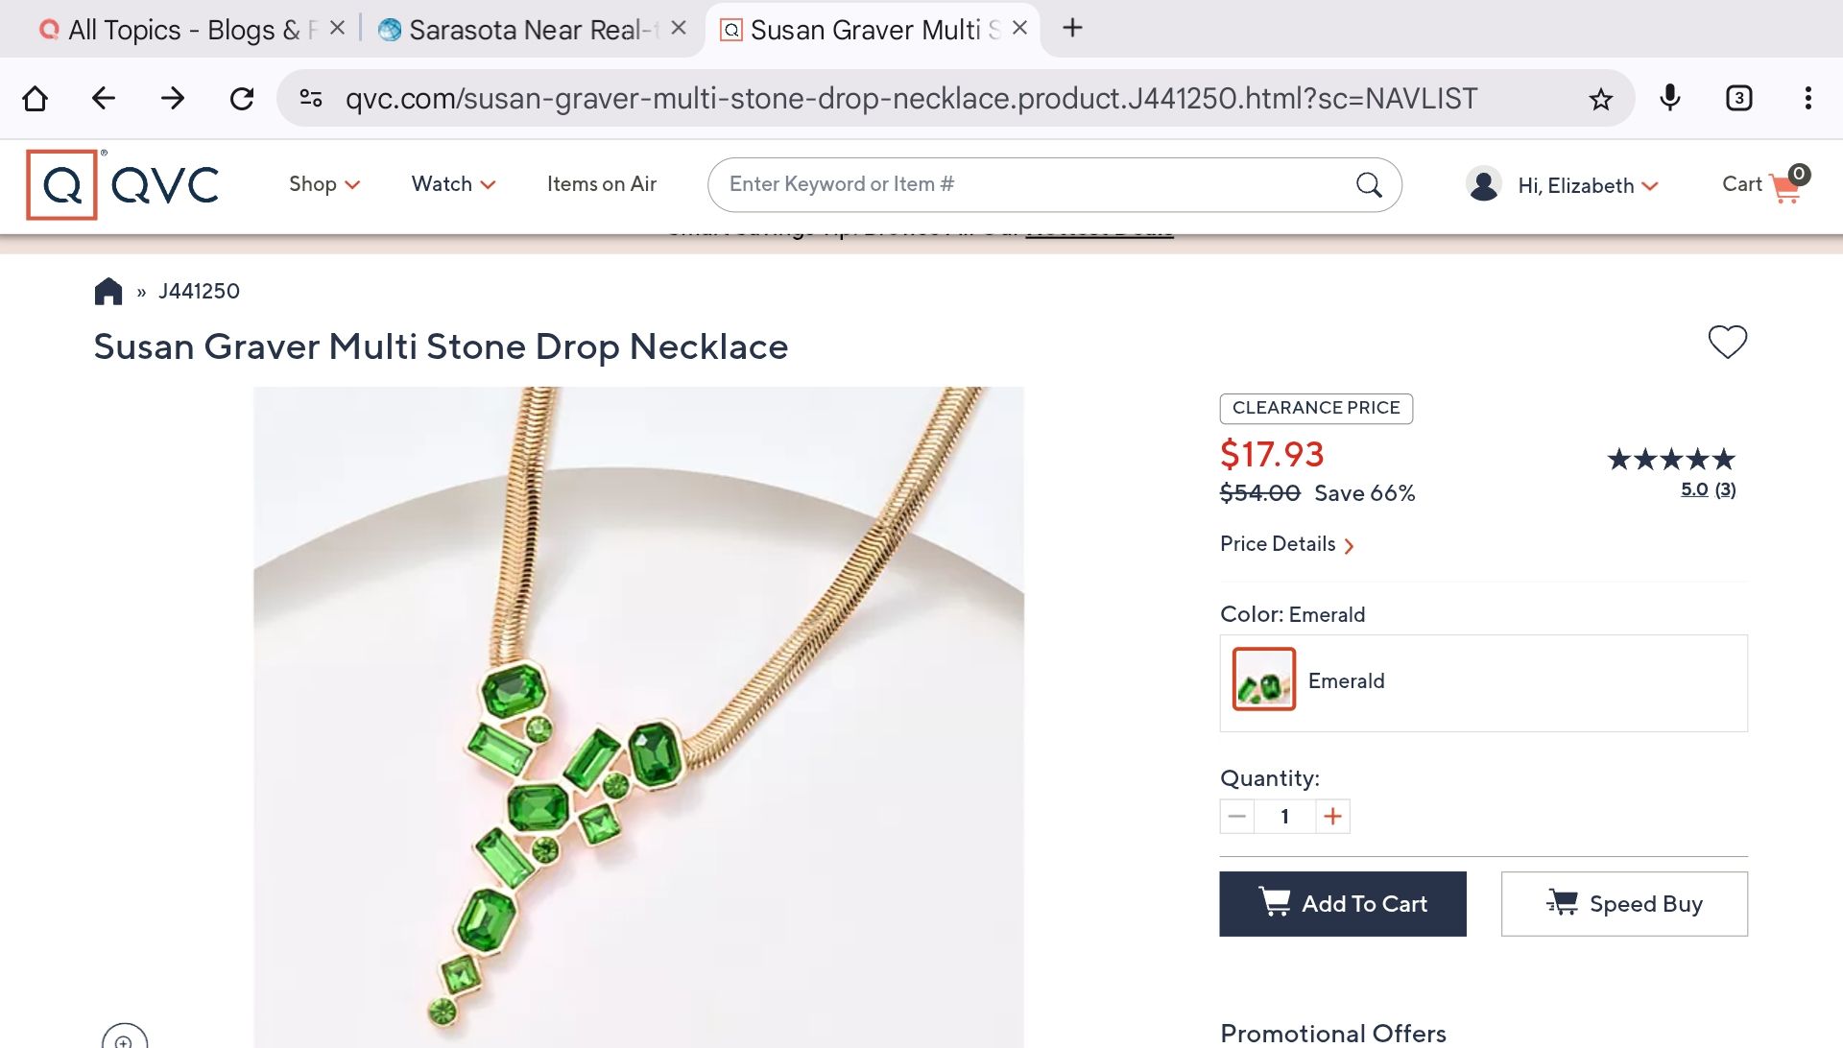Switch to the Sarasota Near Real-time tab
This screenshot has width=1843, height=1048.
(x=523, y=30)
